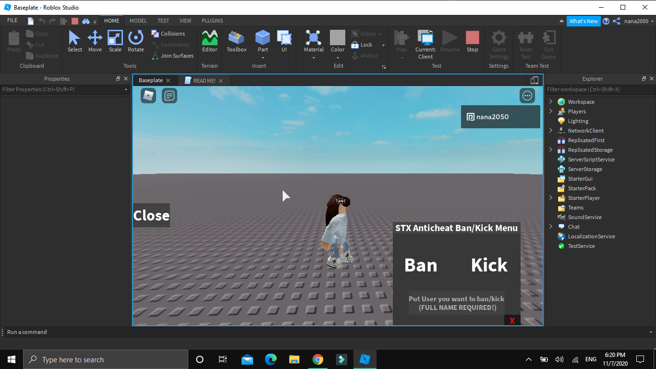Click the Roblox menu icon in viewport
The image size is (656, 369).
[x=148, y=96]
